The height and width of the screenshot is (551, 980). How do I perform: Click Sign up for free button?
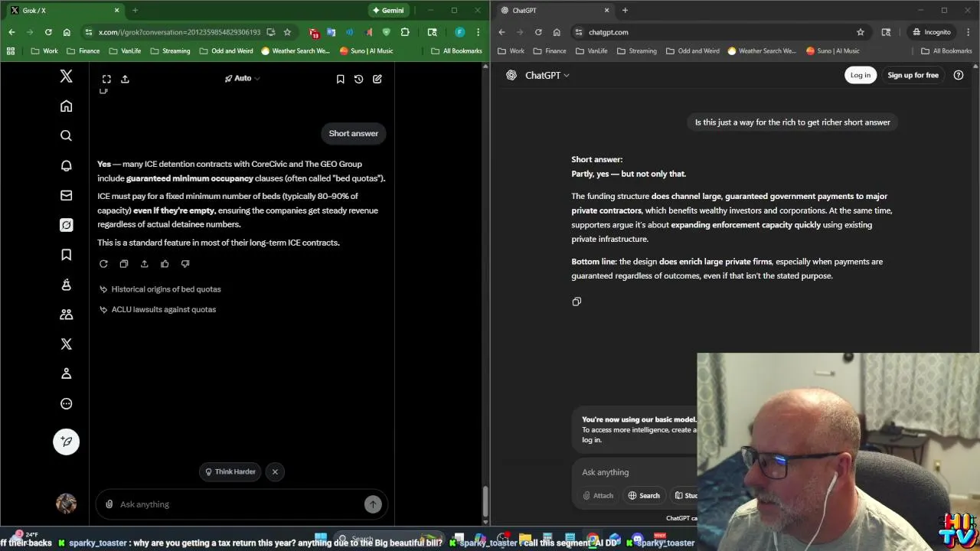[913, 75]
